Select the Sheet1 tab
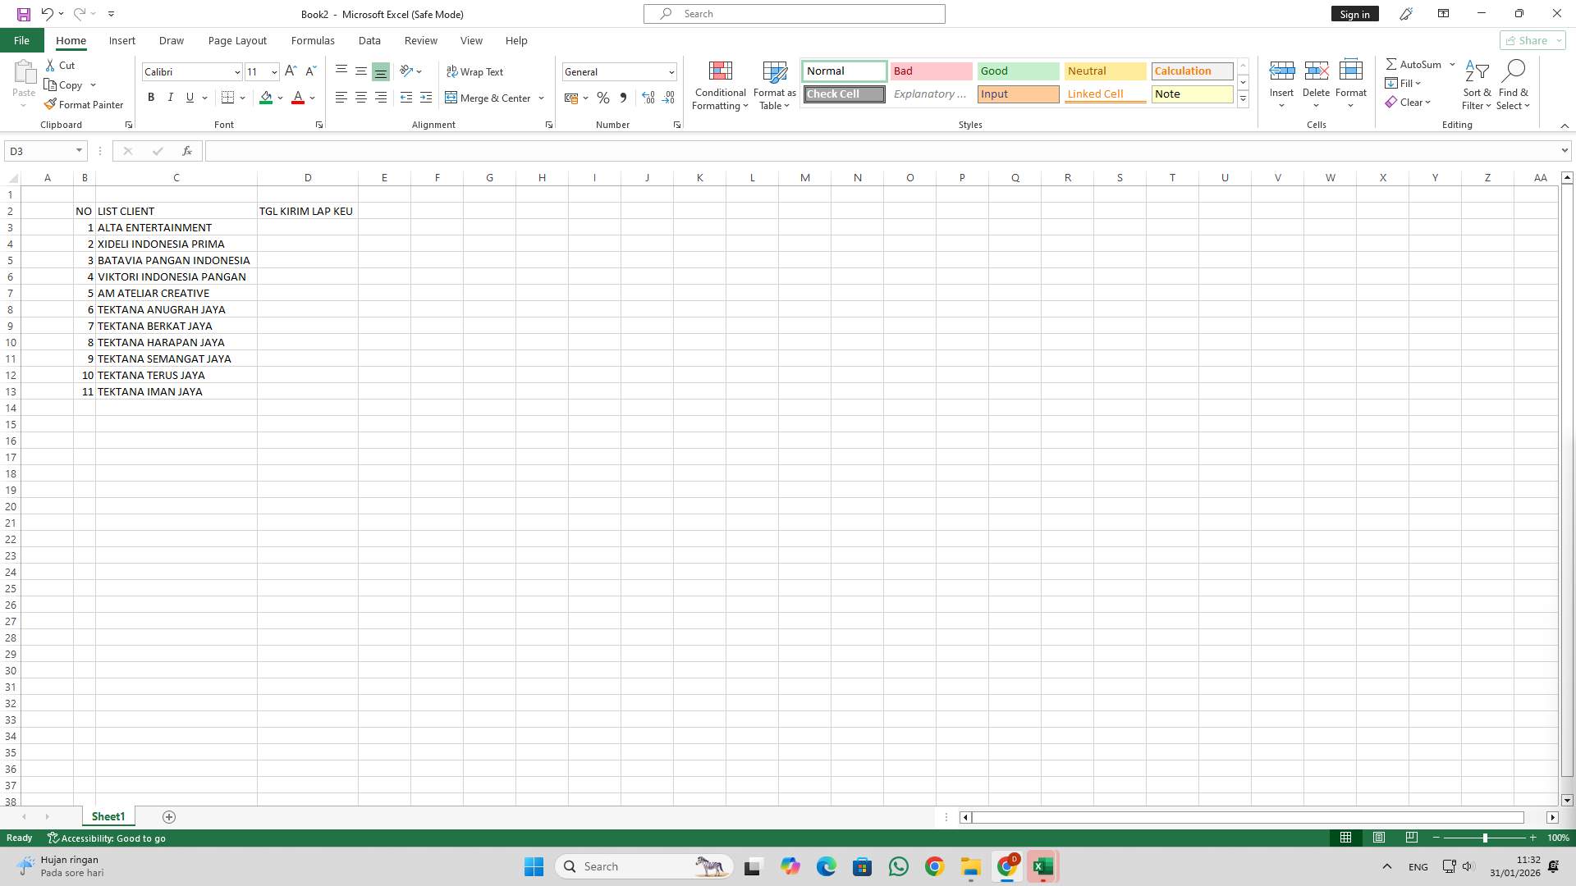1576x886 pixels. click(x=108, y=816)
